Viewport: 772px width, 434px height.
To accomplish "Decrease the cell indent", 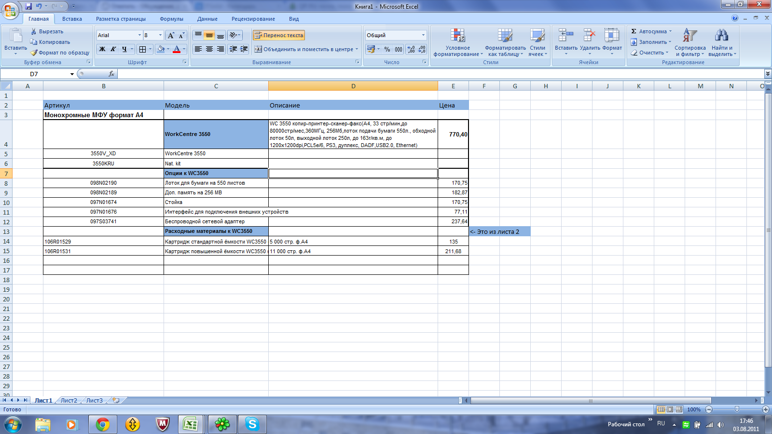I will (x=234, y=49).
